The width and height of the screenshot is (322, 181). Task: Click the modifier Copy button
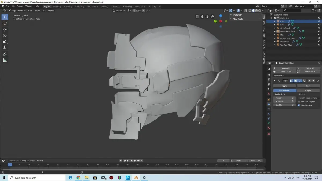click(308, 86)
